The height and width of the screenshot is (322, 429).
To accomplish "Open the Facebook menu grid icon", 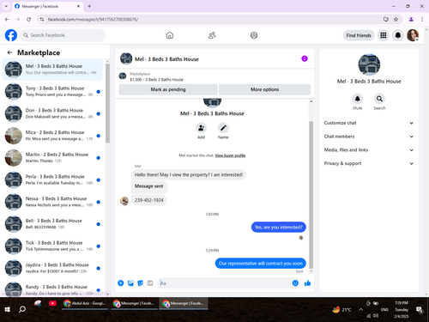I will pyautogui.click(x=384, y=35).
